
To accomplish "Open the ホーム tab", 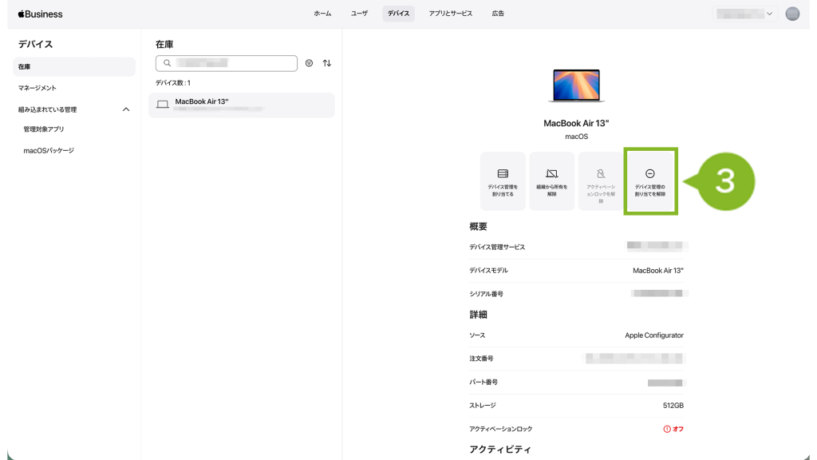I will 322,14.
